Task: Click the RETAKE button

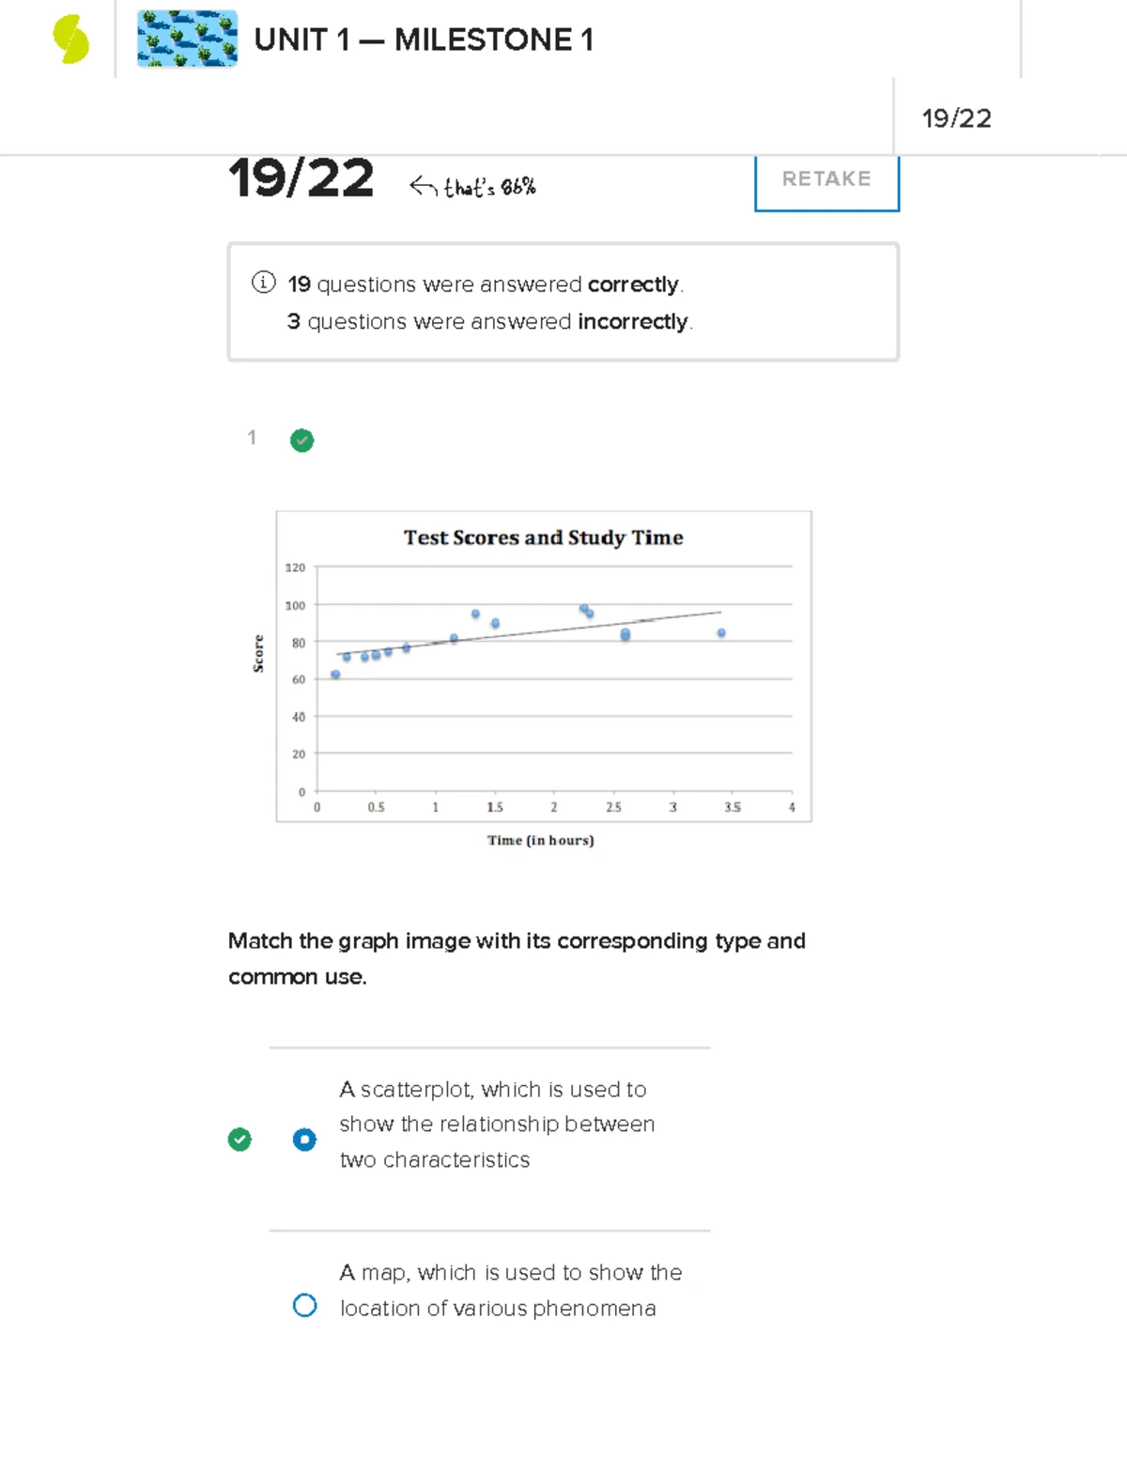Action: tap(826, 179)
